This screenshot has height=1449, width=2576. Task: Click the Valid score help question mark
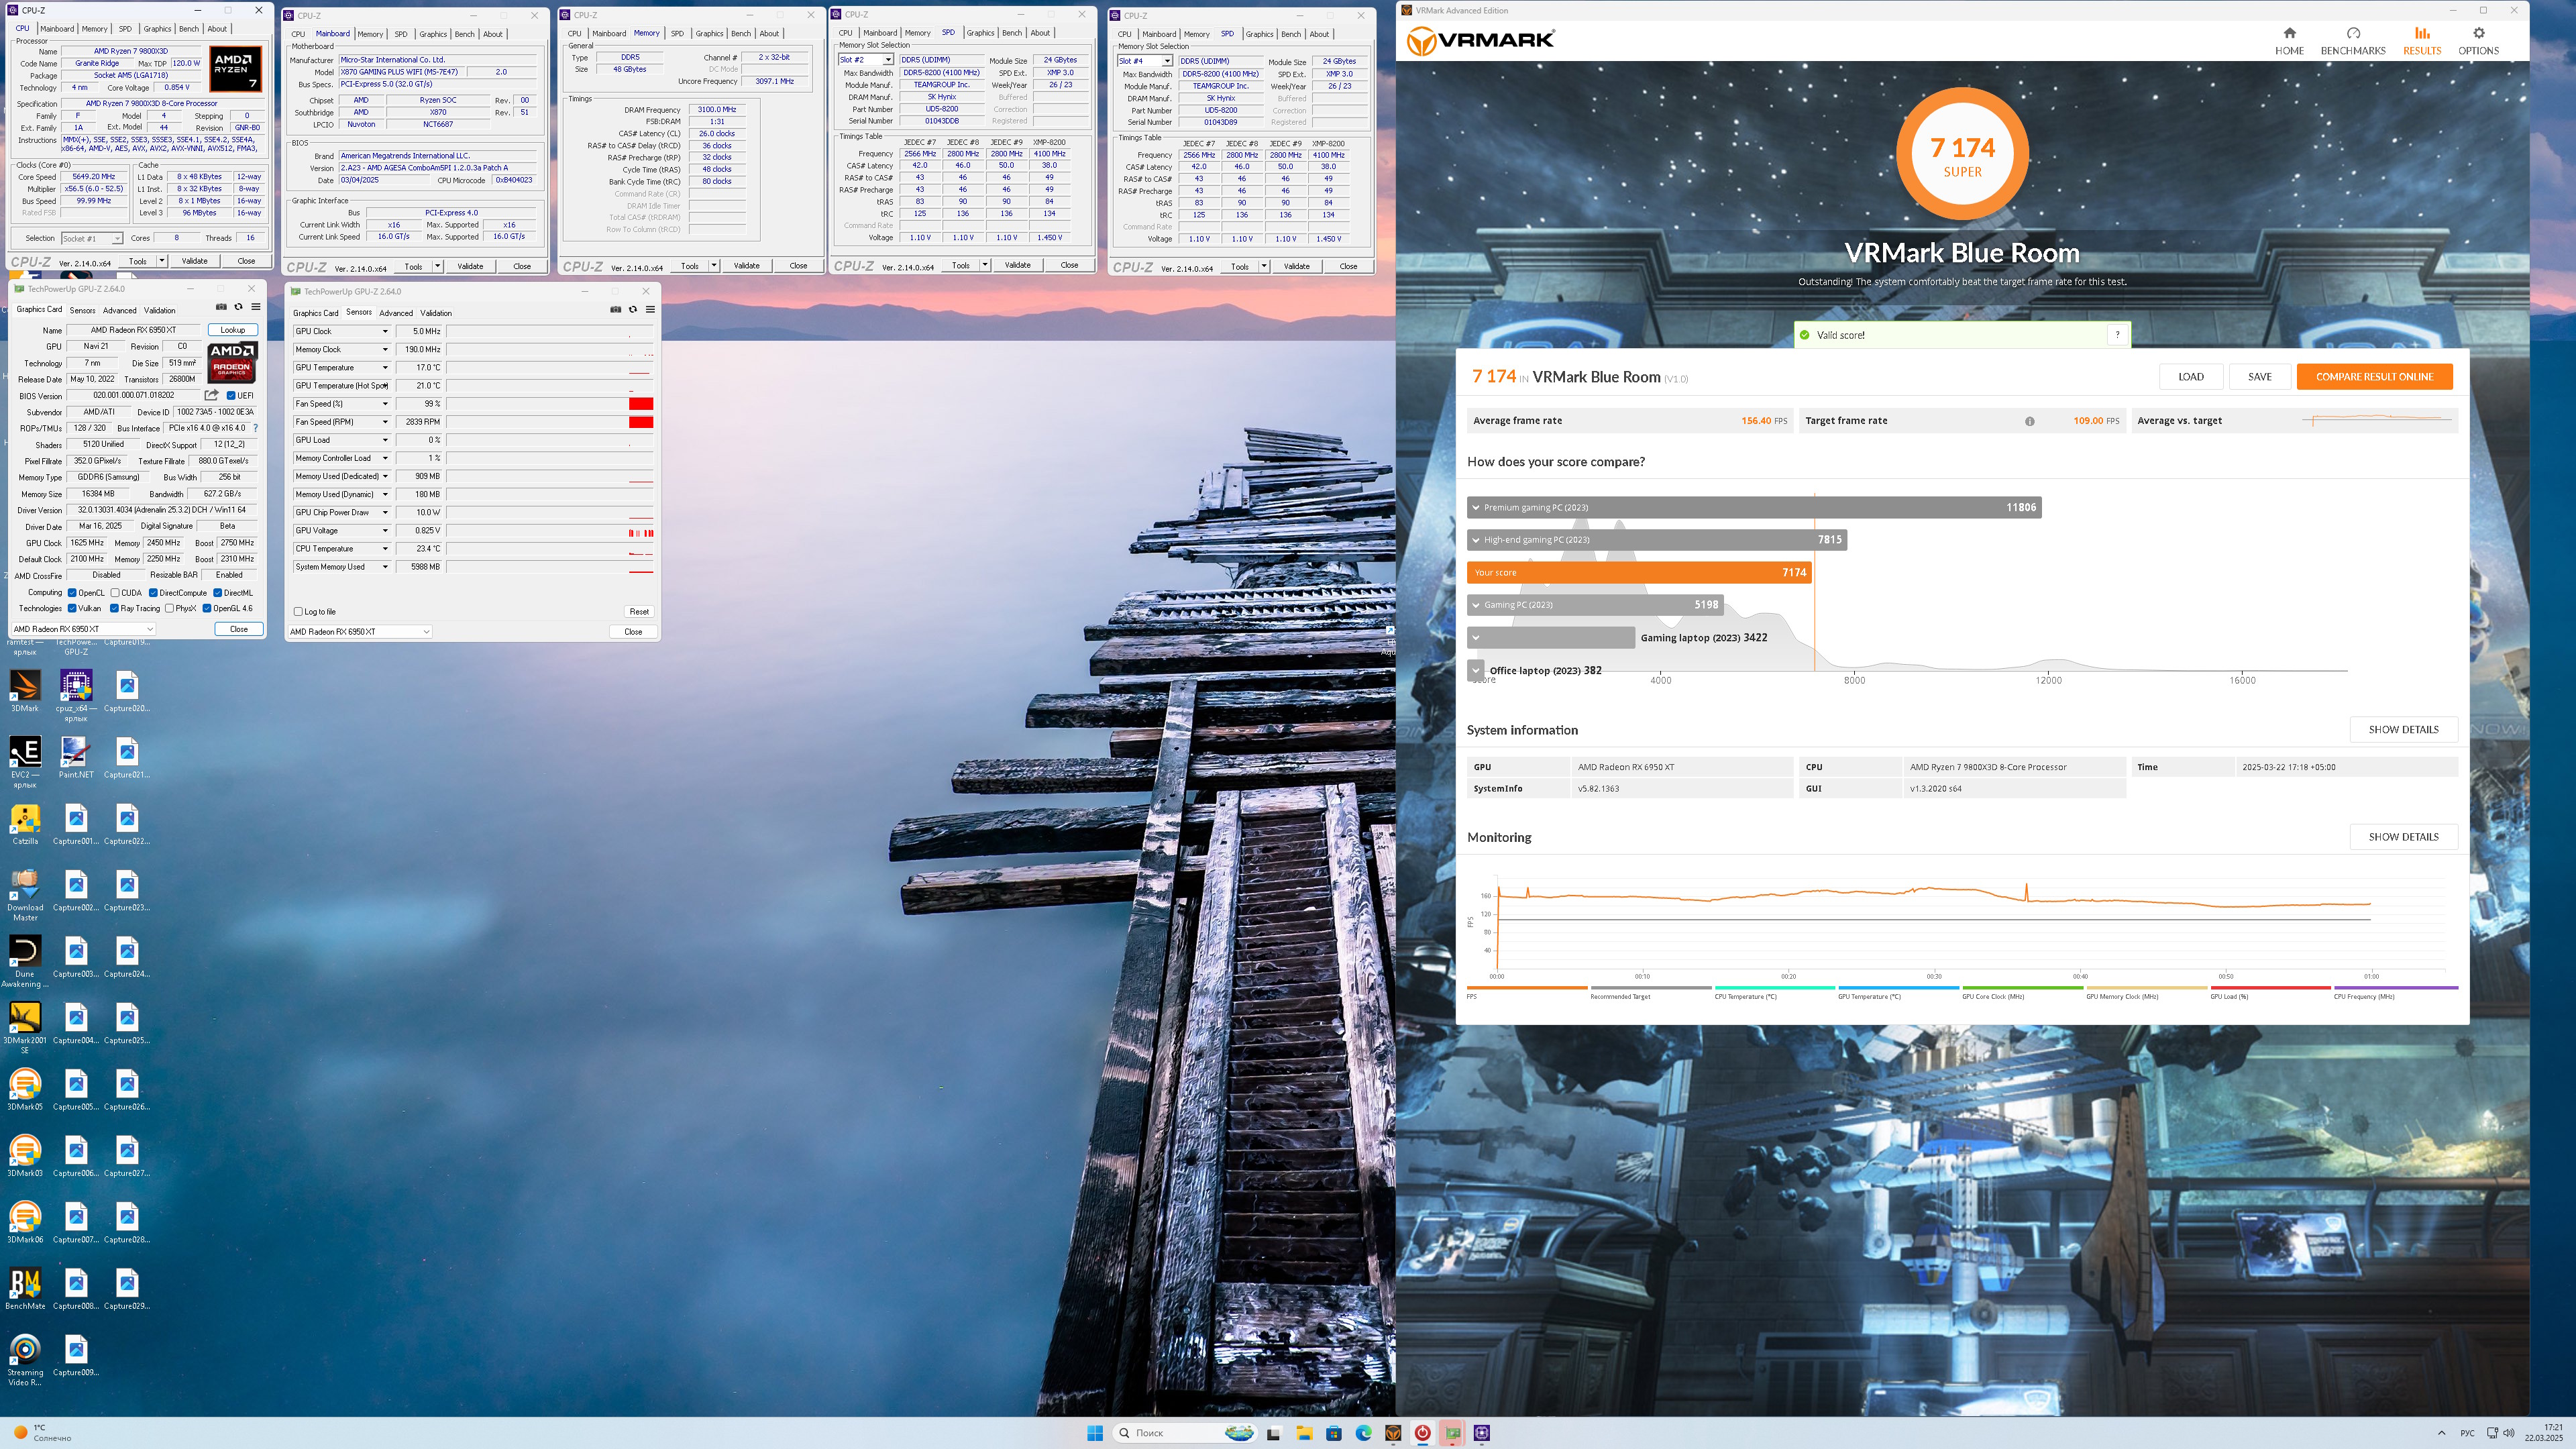2117,335
